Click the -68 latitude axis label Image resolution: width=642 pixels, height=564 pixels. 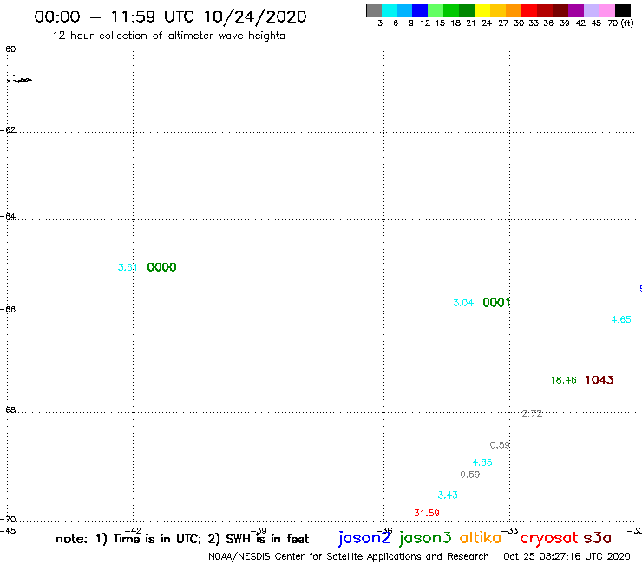[9, 410]
